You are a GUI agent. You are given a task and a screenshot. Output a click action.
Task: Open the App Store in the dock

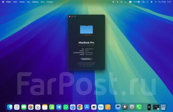(87, 107)
